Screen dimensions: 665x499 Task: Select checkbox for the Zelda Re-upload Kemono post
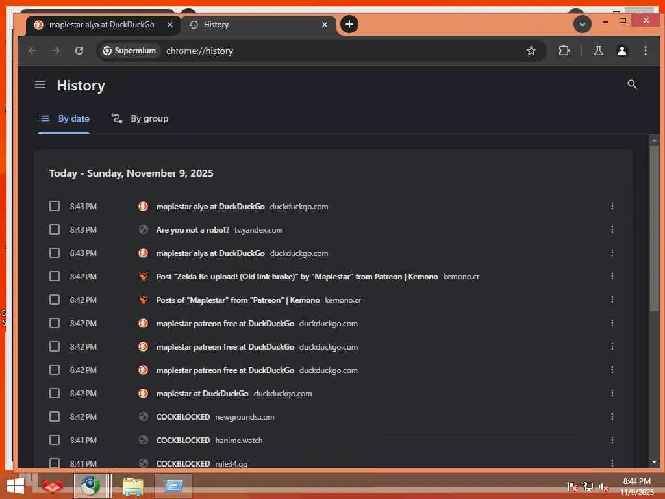(55, 276)
